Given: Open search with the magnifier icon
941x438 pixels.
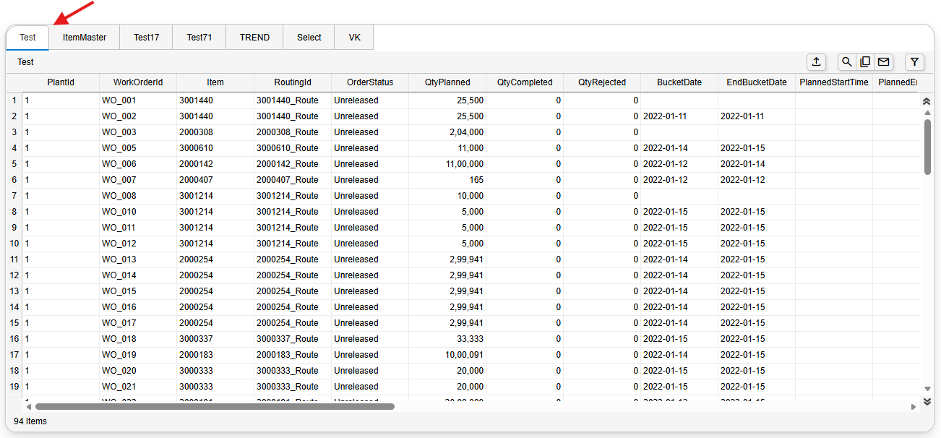Looking at the screenshot, I should tap(846, 62).
